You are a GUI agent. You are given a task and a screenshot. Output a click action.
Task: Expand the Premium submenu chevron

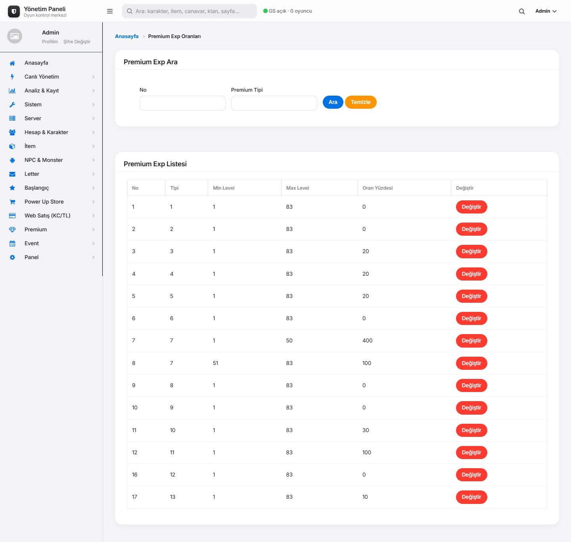coord(94,230)
